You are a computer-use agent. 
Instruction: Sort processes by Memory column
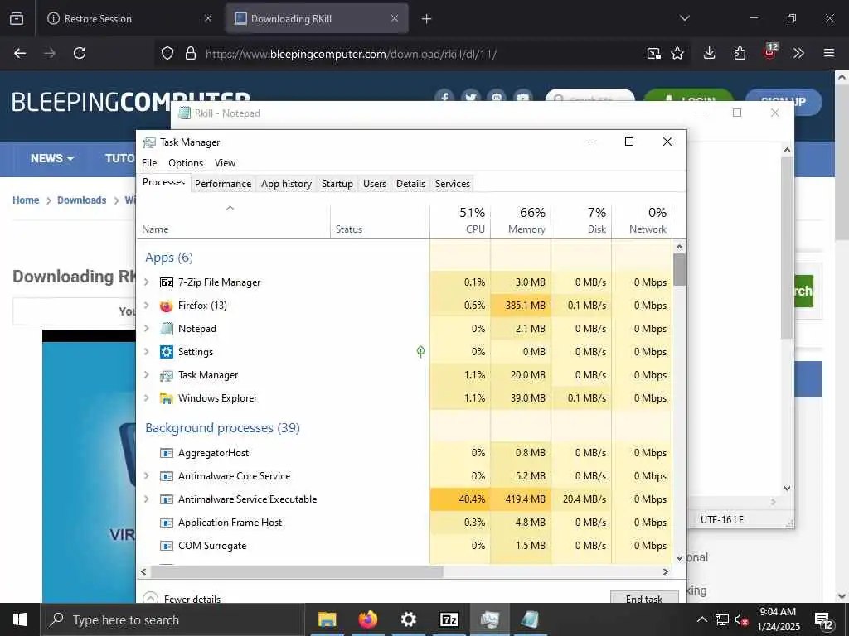(521, 220)
